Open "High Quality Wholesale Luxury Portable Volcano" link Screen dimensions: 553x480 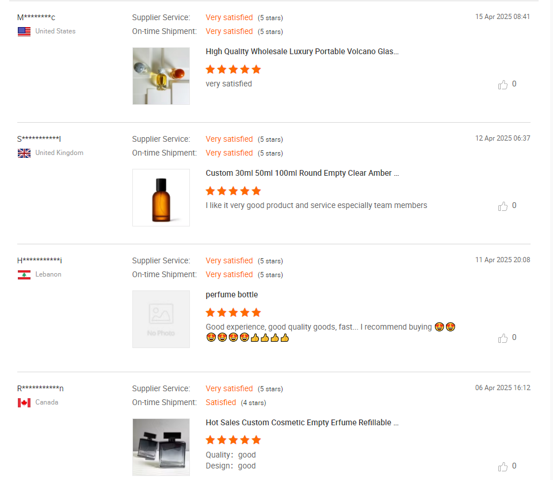(302, 51)
